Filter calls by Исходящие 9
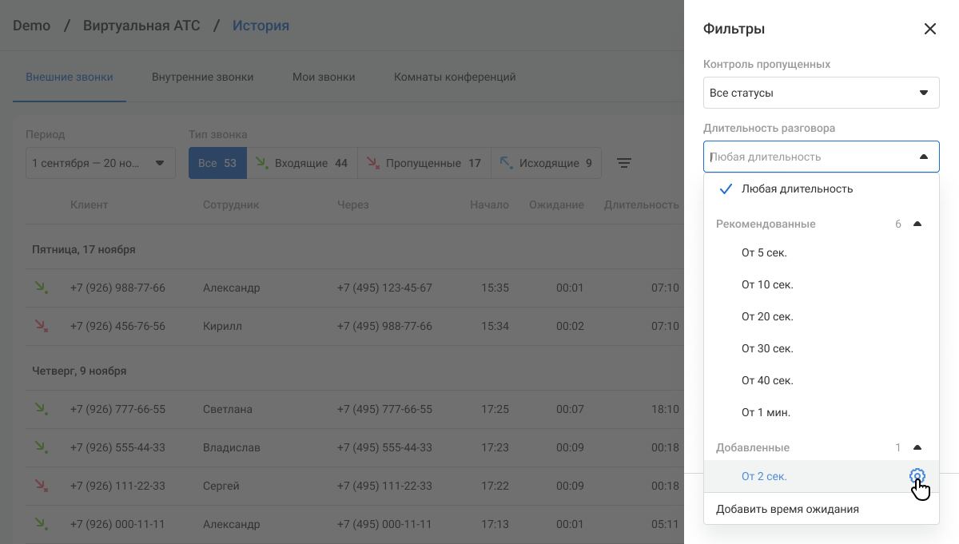The width and height of the screenshot is (959, 544). (546, 163)
